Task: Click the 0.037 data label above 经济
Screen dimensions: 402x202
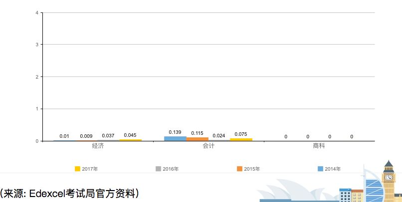Action: point(108,136)
